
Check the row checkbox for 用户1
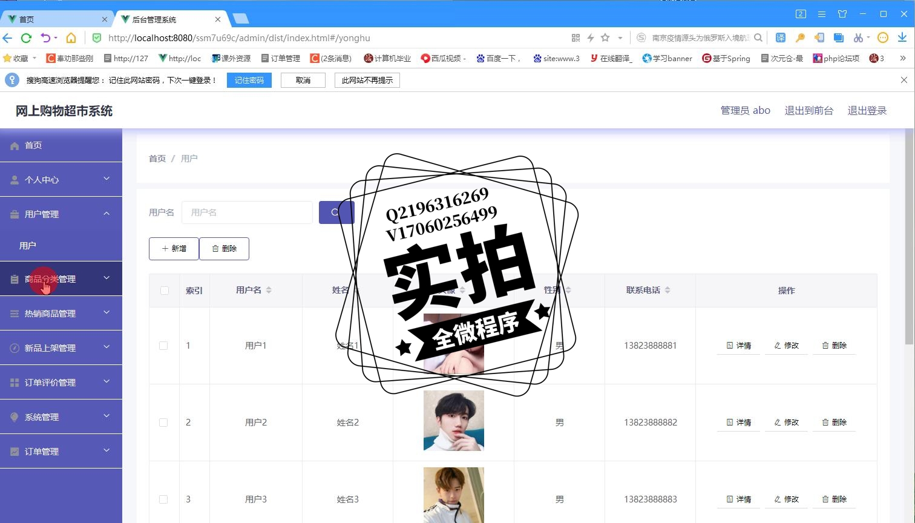click(x=163, y=346)
